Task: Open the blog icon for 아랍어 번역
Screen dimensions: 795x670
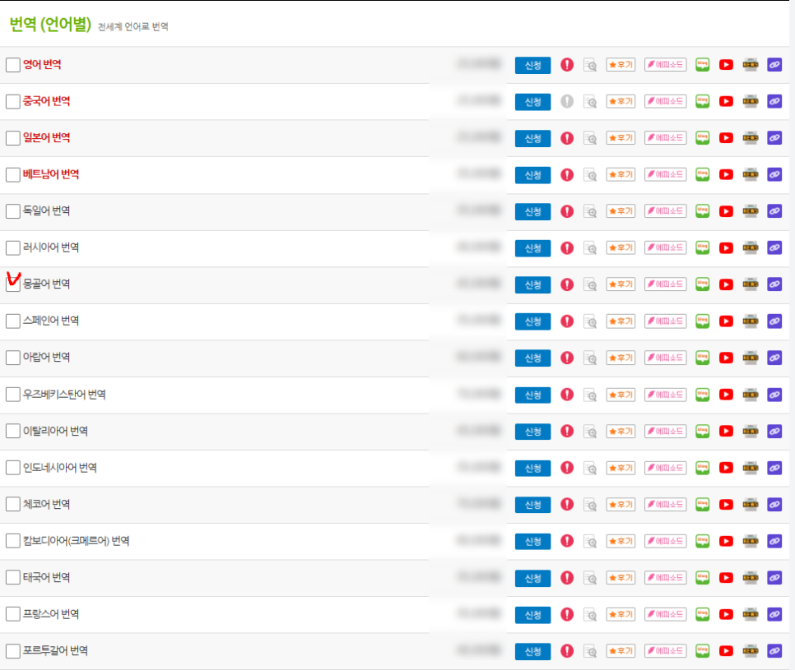Action: pyautogui.click(x=702, y=358)
